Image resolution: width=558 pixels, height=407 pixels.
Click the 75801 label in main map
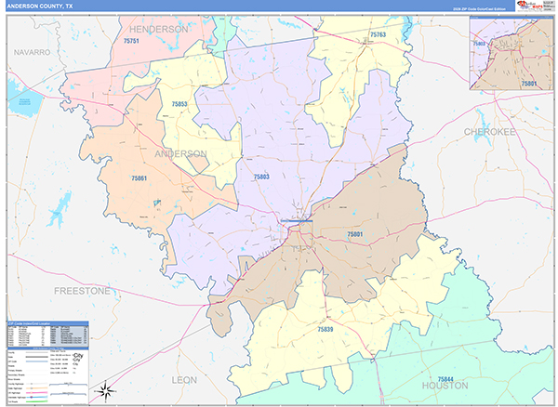(355, 235)
